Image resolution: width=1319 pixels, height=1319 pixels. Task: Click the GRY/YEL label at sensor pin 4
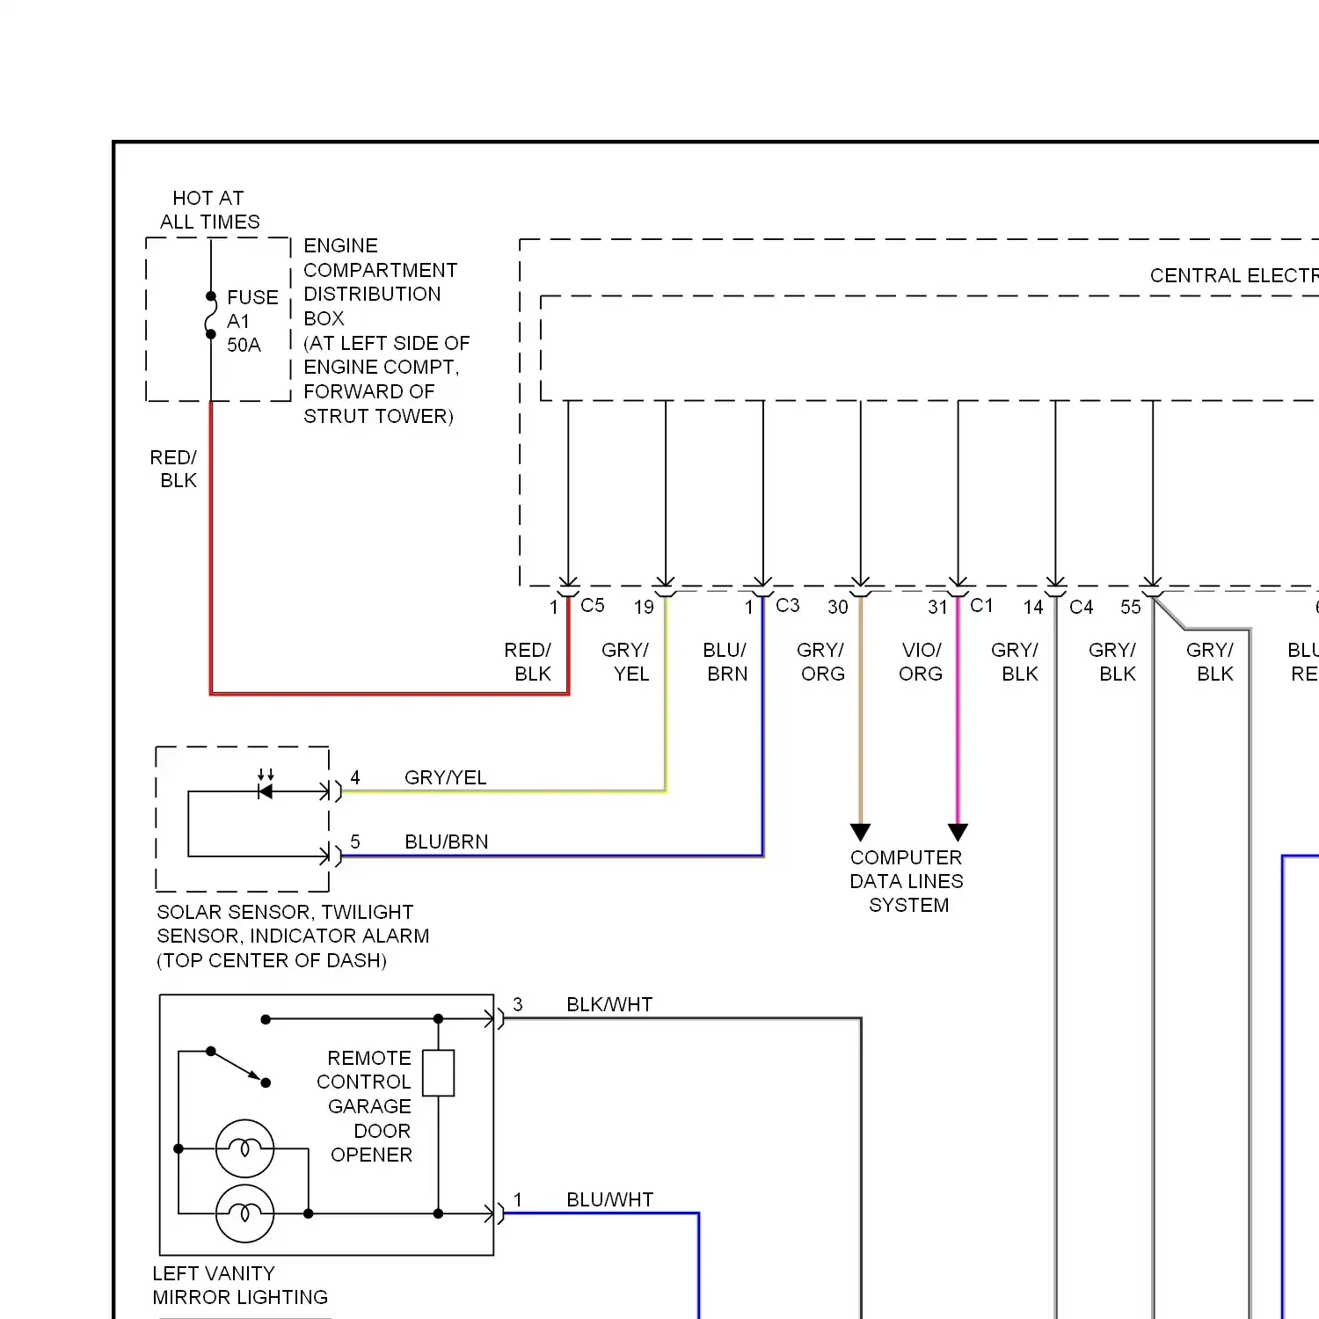tap(446, 777)
